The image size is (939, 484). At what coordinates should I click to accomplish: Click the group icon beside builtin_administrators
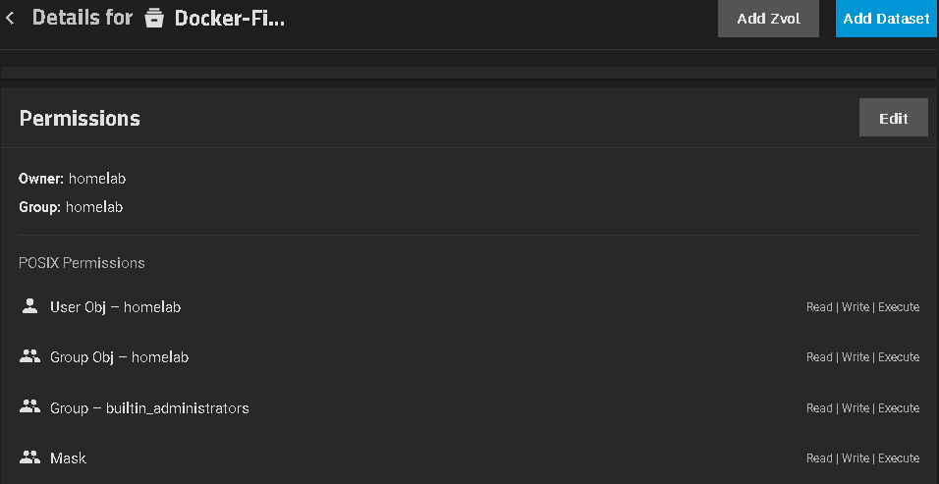(29, 406)
